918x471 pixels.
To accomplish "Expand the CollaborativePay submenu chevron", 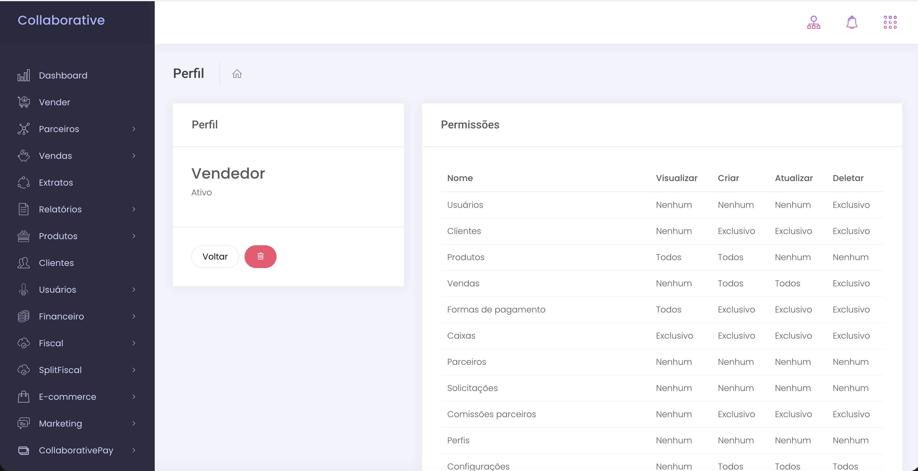I will point(134,450).
